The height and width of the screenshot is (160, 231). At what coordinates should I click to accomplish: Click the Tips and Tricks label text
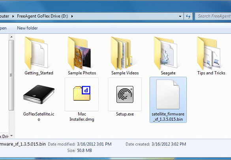coord(211,73)
